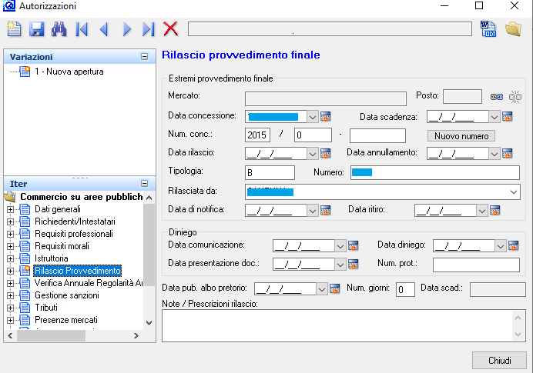Open calendar for Data scadenza
Screen dimensions: 533x373
click(507, 116)
